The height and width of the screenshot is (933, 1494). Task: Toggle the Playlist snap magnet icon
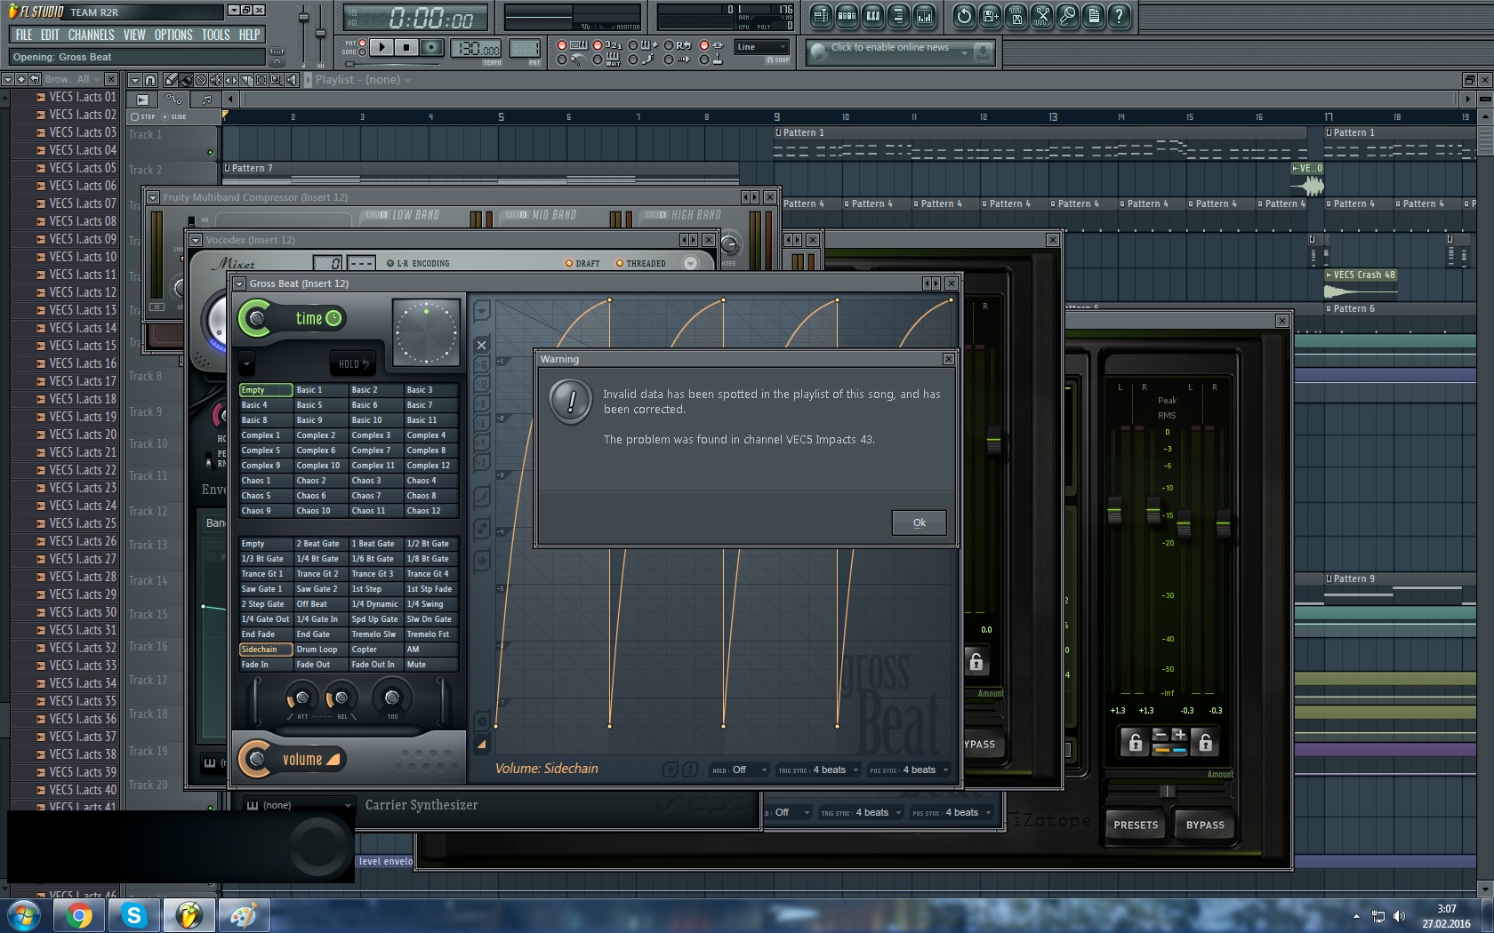(x=150, y=80)
